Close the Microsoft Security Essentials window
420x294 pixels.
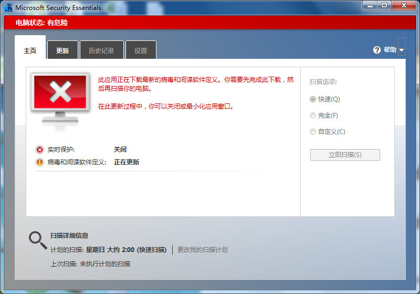(x=403, y=5)
